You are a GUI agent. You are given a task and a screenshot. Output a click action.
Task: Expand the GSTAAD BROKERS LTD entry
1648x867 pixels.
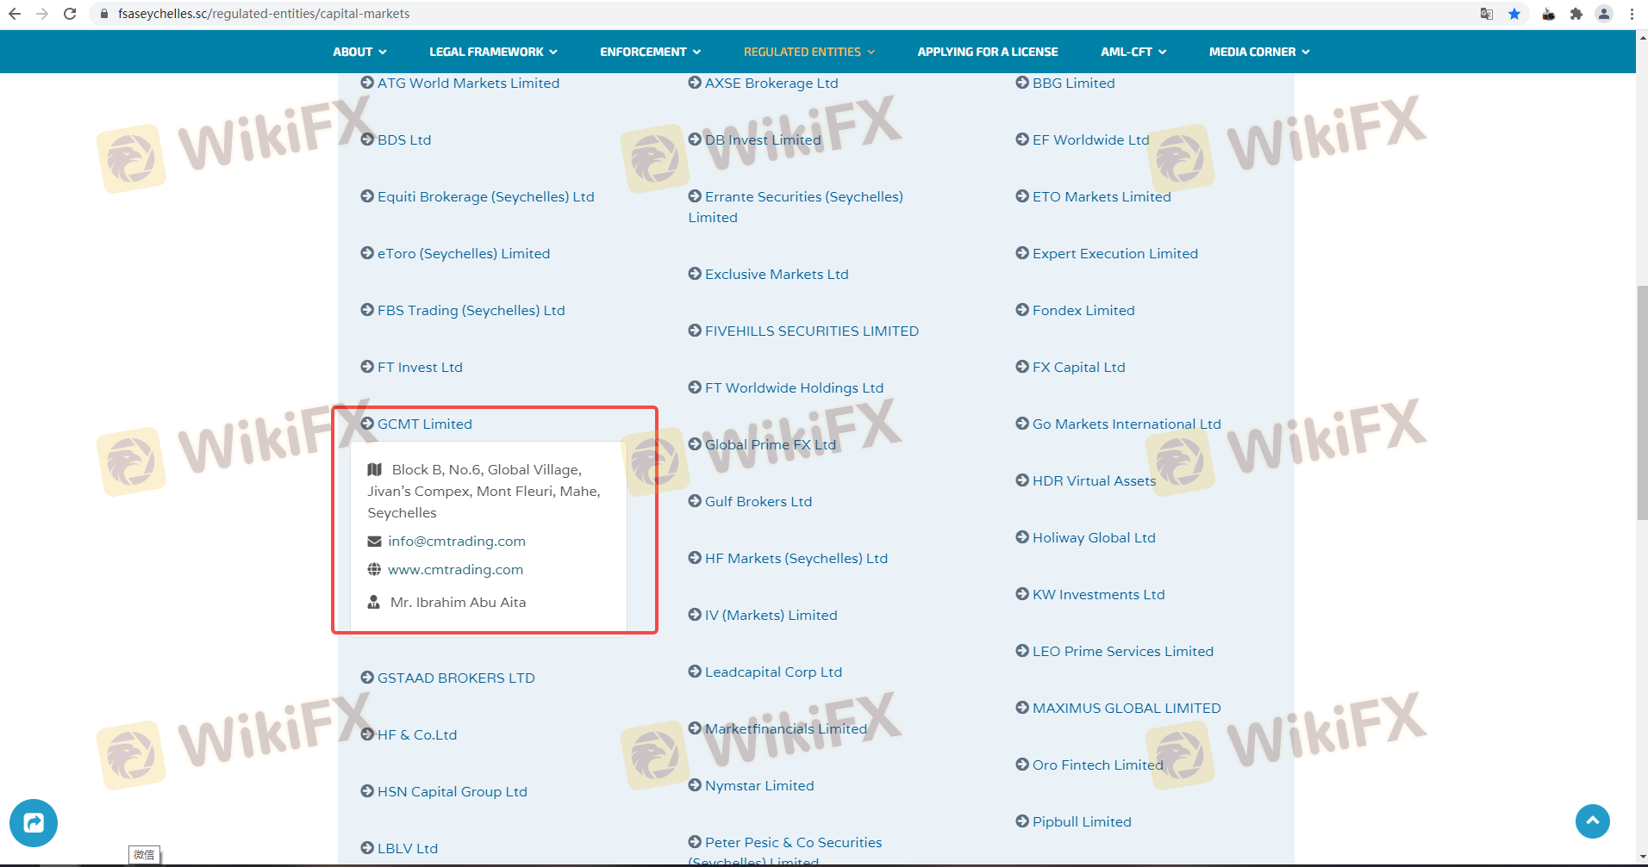coord(455,678)
